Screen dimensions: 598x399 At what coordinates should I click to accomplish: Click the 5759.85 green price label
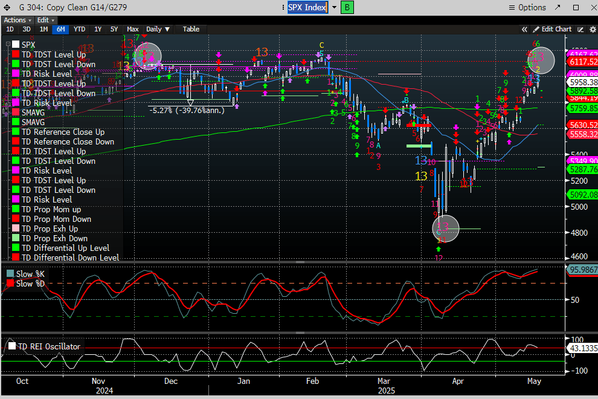pos(583,109)
